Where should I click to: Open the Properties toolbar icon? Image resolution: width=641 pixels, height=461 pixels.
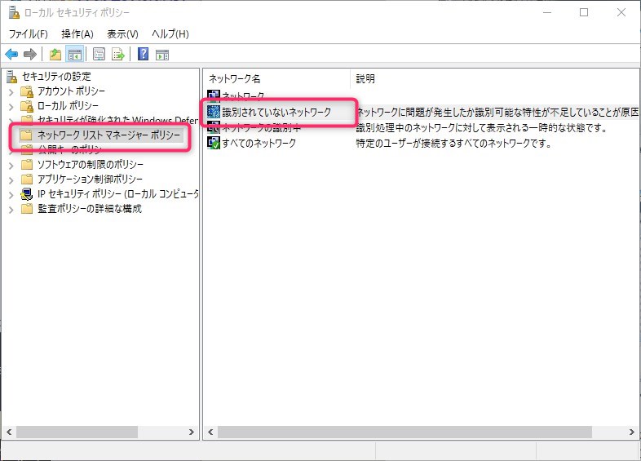click(x=99, y=54)
